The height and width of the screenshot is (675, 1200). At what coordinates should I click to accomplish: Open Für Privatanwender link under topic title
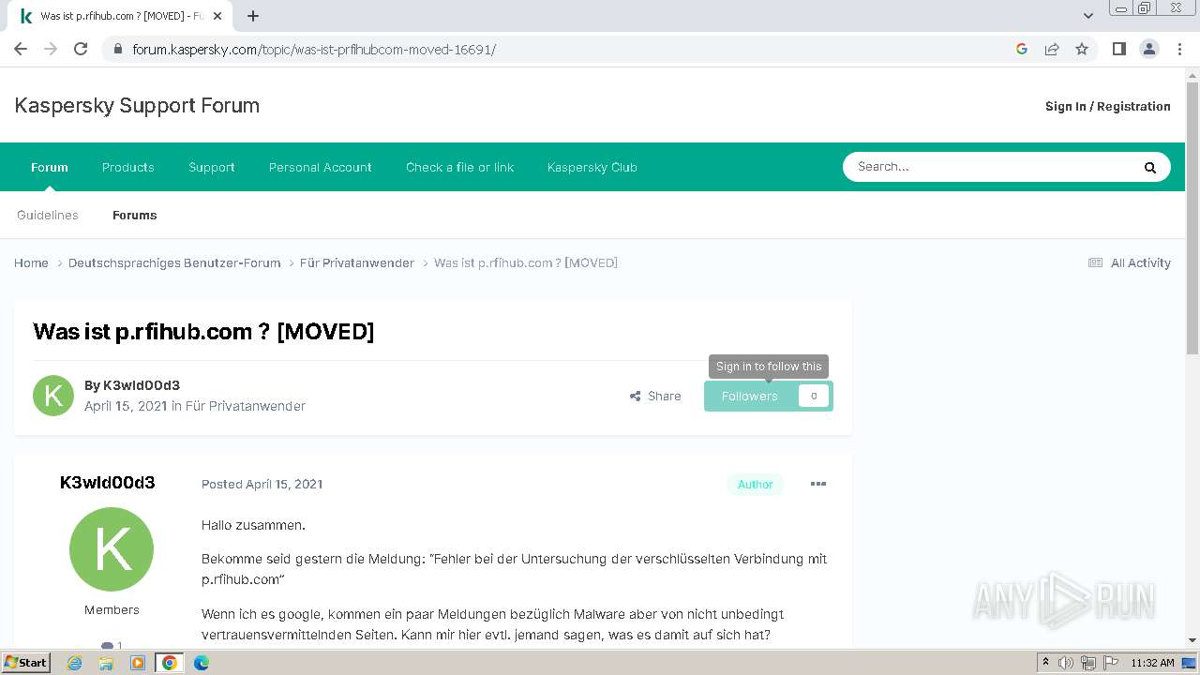tap(246, 406)
